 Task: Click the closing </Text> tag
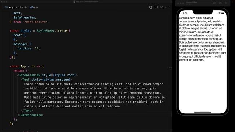pyautogui.click(x=27, y=111)
